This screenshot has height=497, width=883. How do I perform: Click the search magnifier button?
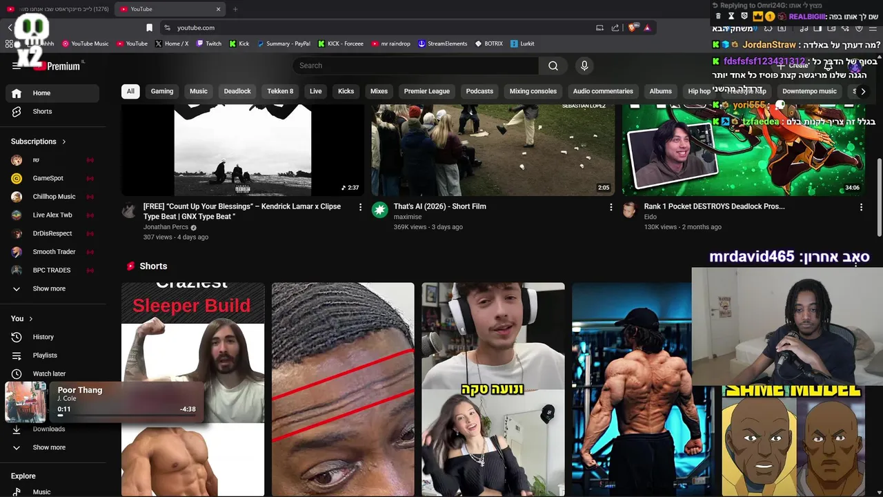pos(553,66)
